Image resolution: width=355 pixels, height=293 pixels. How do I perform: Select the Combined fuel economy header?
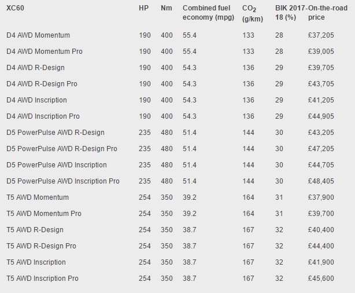coord(207,13)
